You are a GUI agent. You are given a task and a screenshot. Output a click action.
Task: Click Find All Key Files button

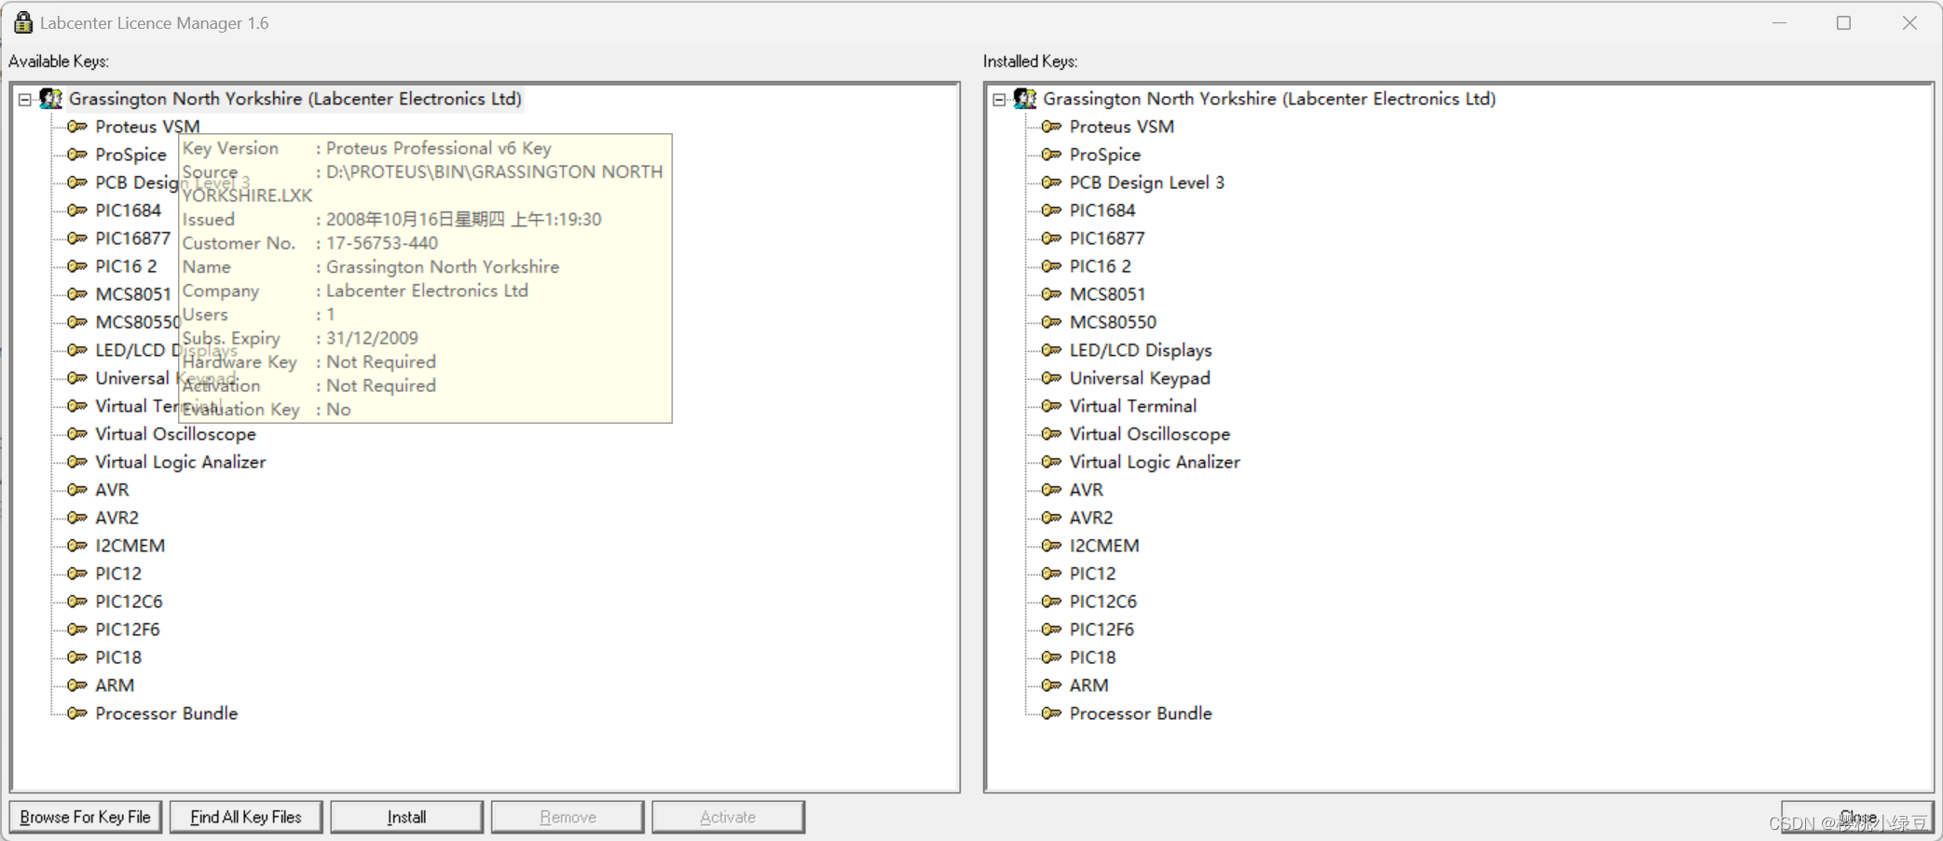[x=246, y=817]
